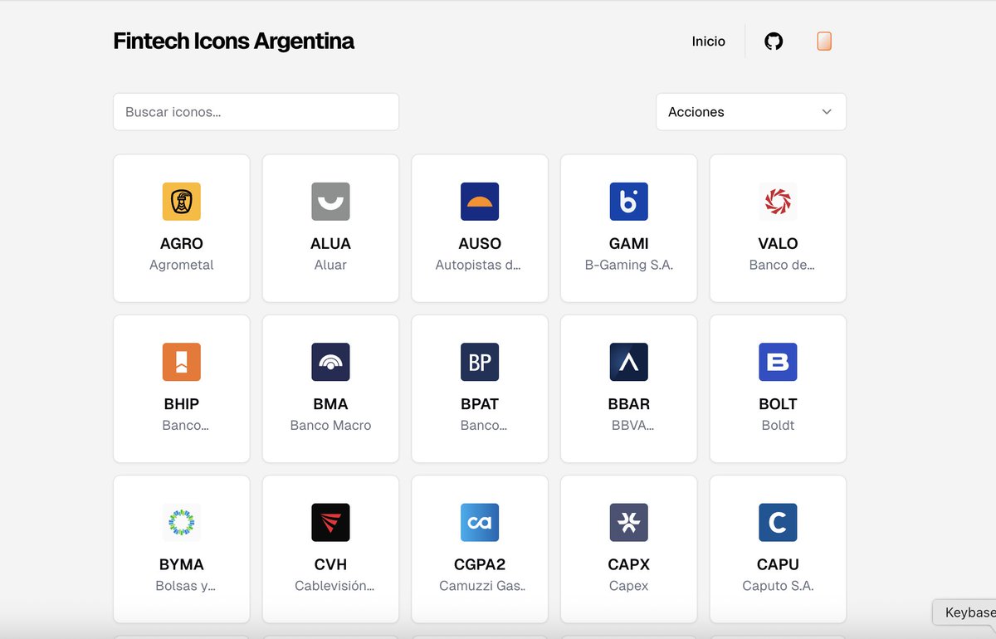
Task: Click the BPAT "BP" logo icon
Action: [x=480, y=362]
